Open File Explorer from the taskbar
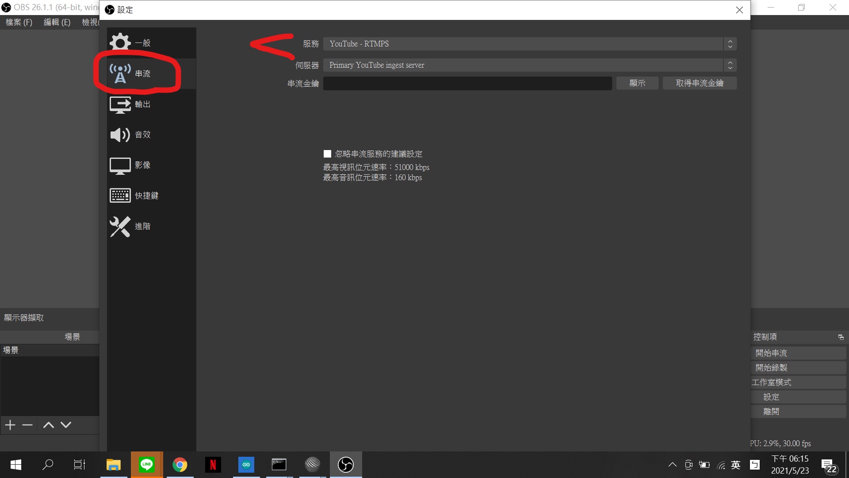This screenshot has height=478, width=849. pos(114,465)
